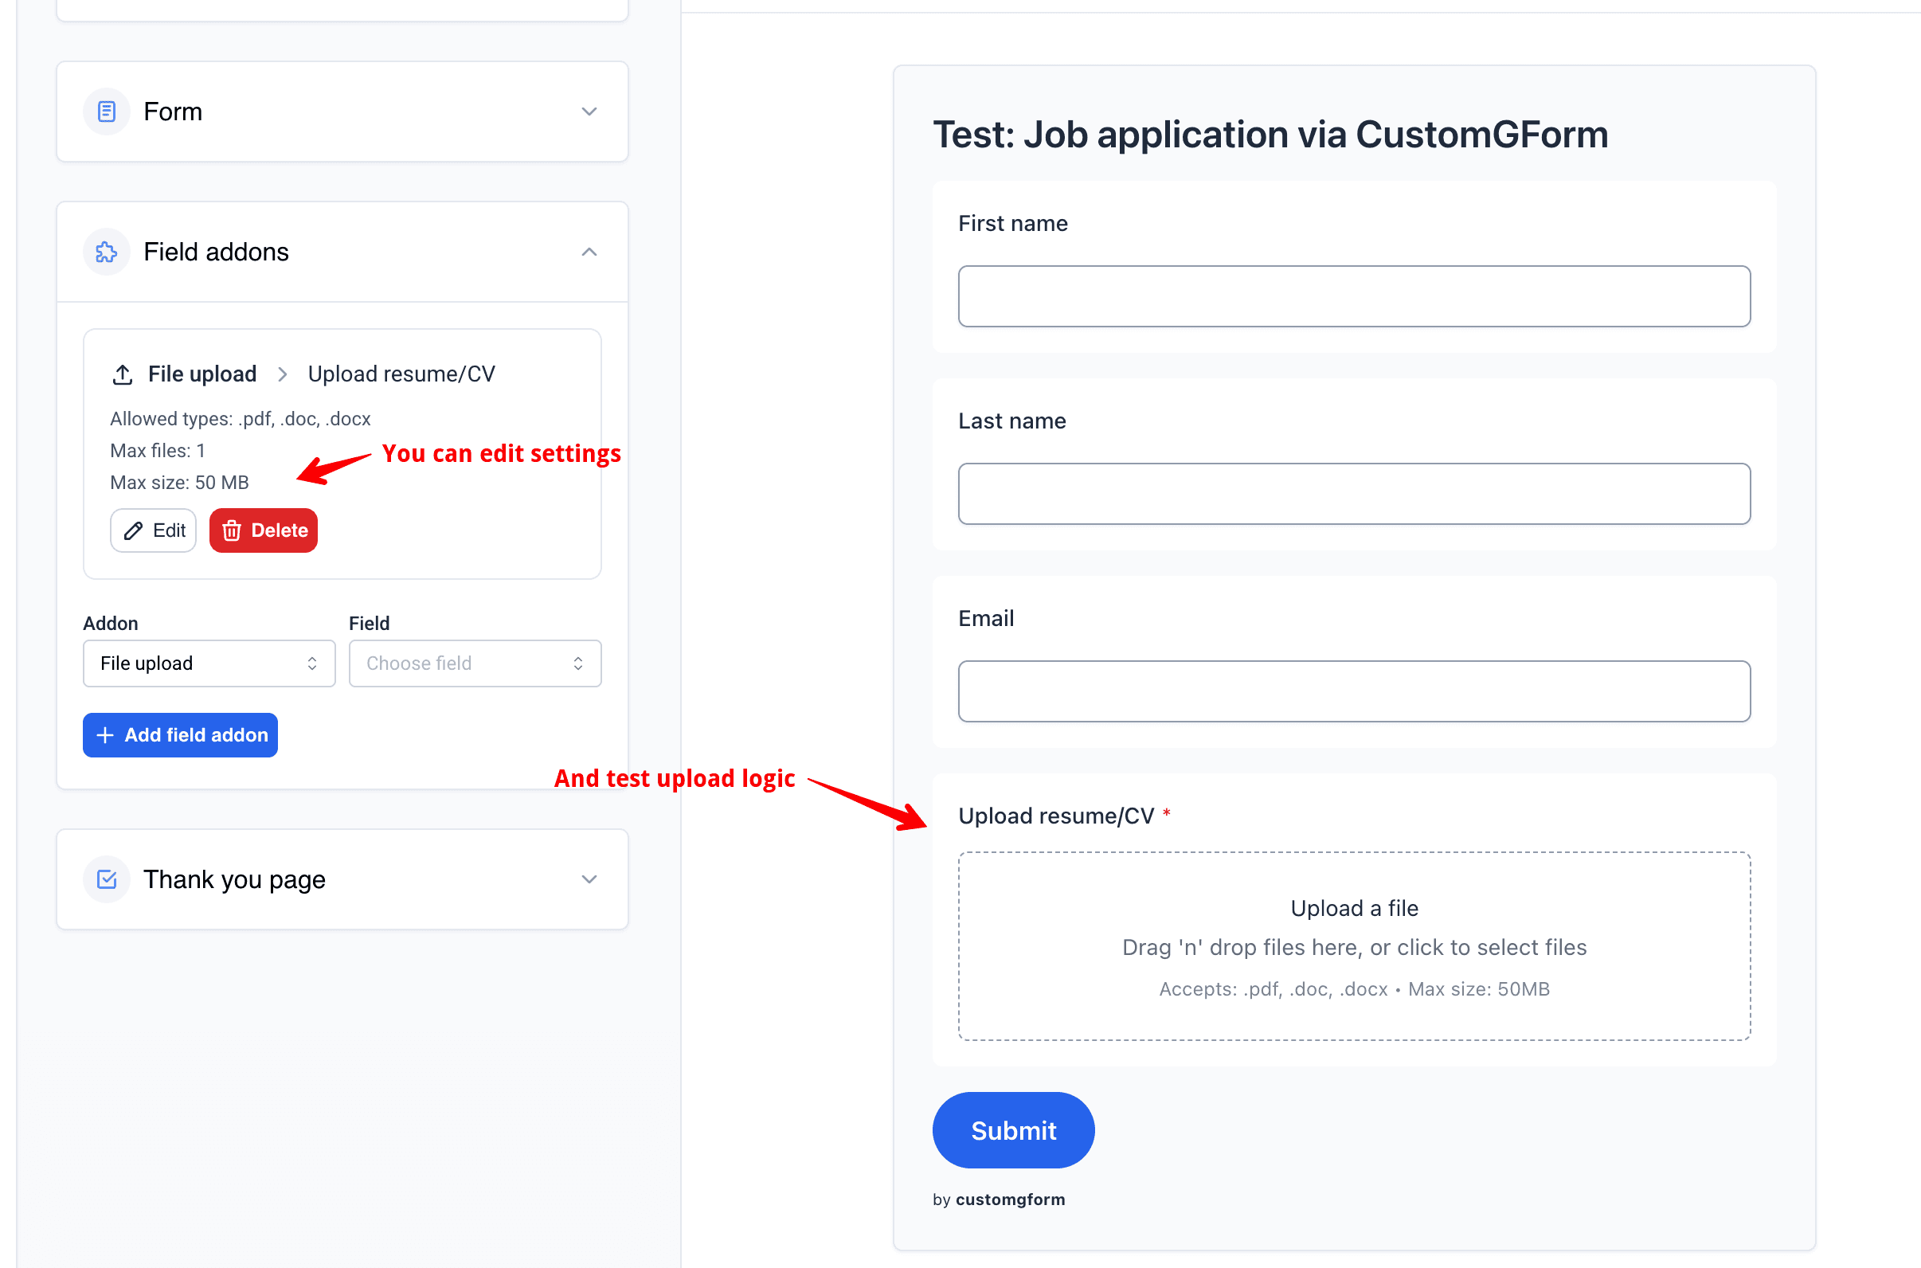Click the Submit button
Image resolution: width=1921 pixels, height=1268 pixels.
pyautogui.click(x=1013, y=1129)
